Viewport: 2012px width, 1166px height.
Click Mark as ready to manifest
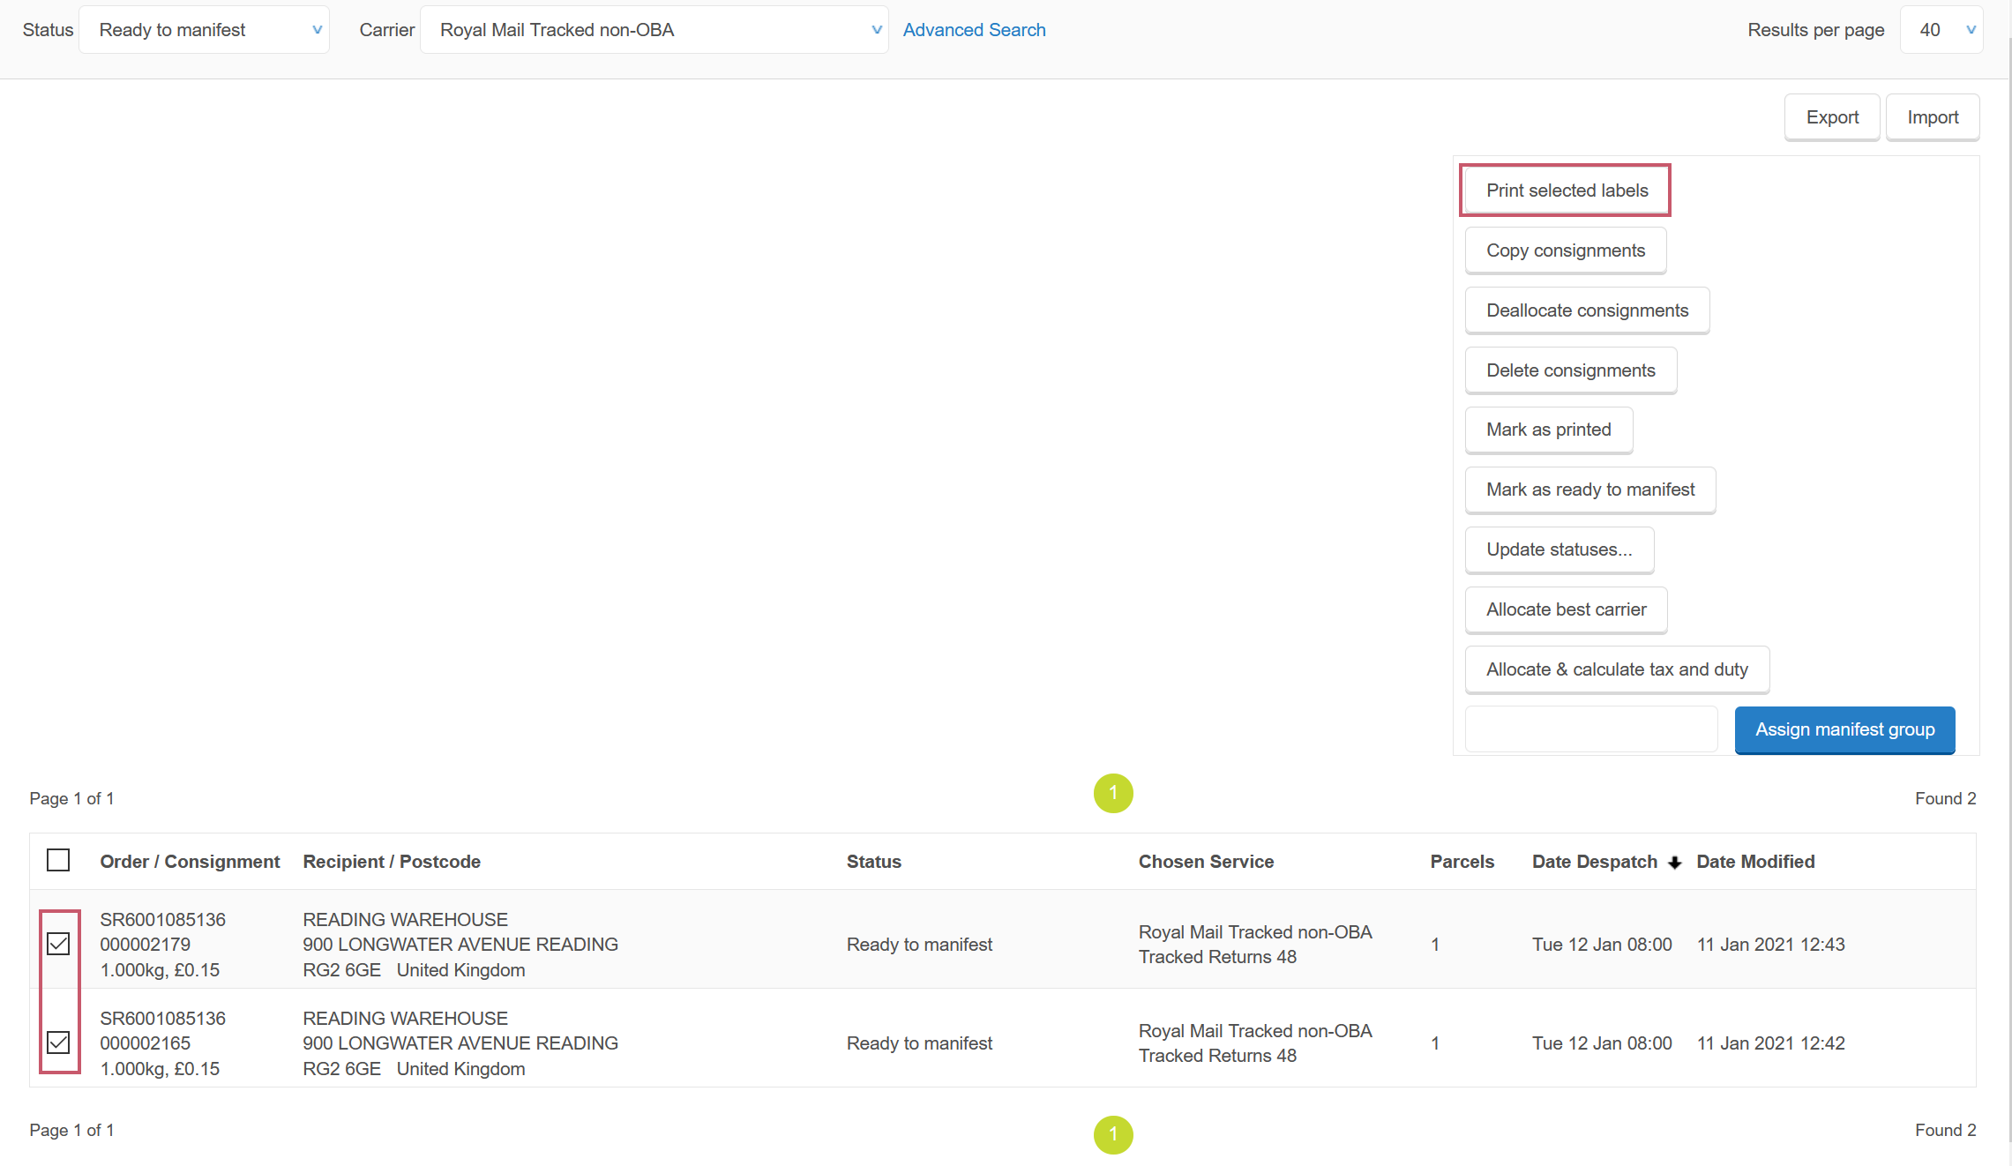click(x=1589, y=490)
